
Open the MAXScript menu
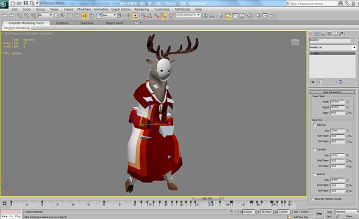[182, 9]
